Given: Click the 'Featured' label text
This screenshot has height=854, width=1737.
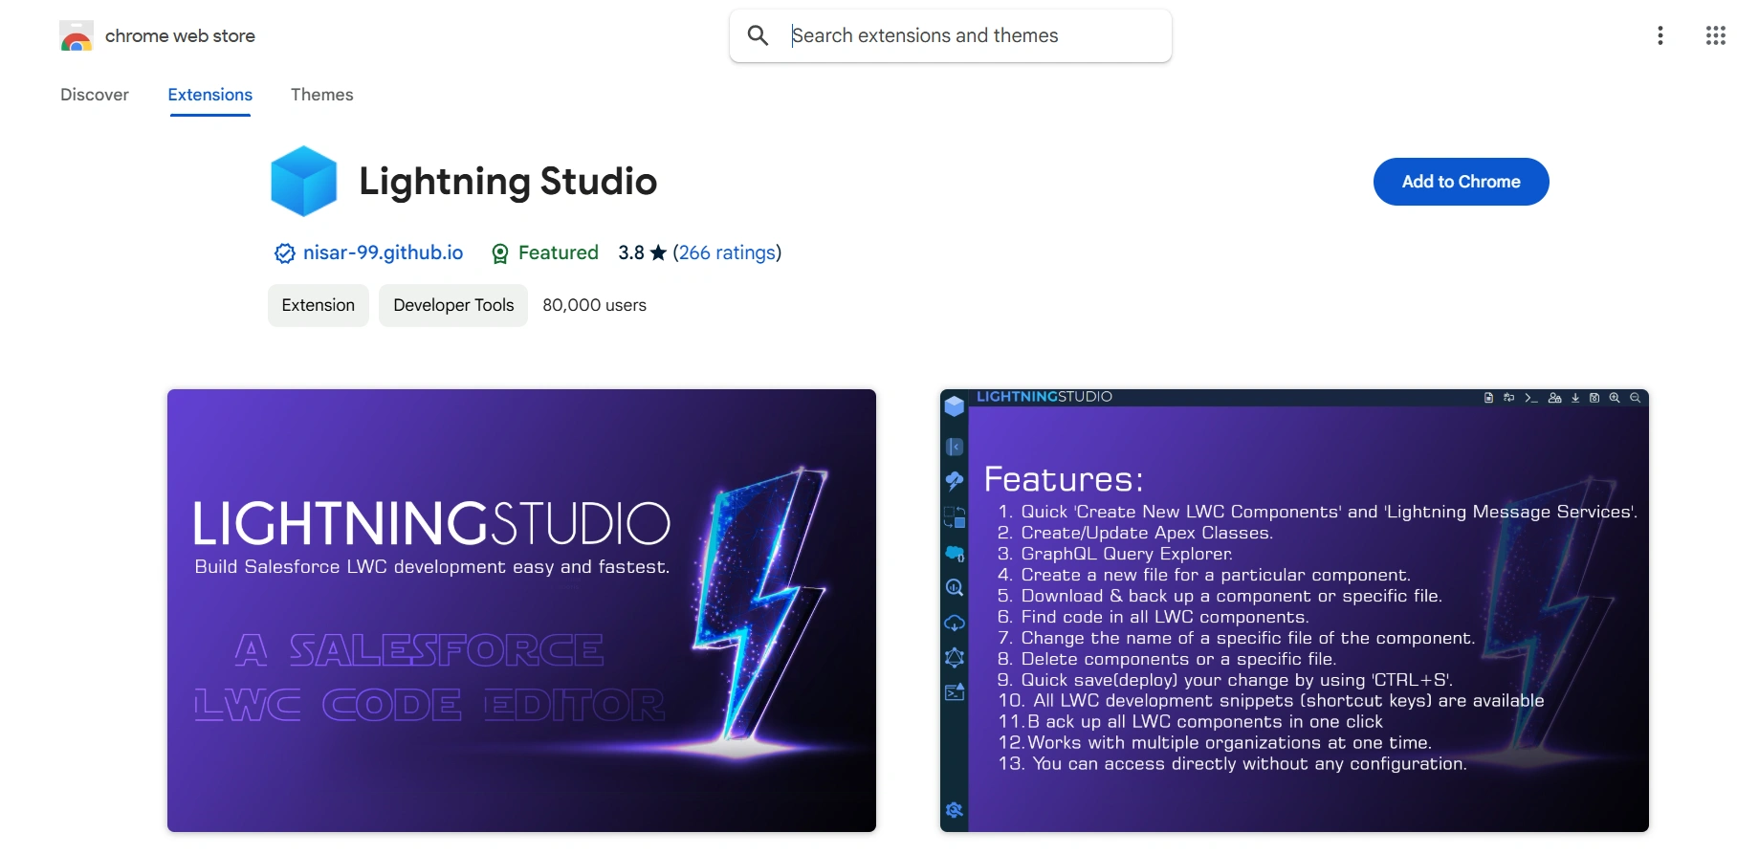Looking at the screenshot, I should coord(559,252).
